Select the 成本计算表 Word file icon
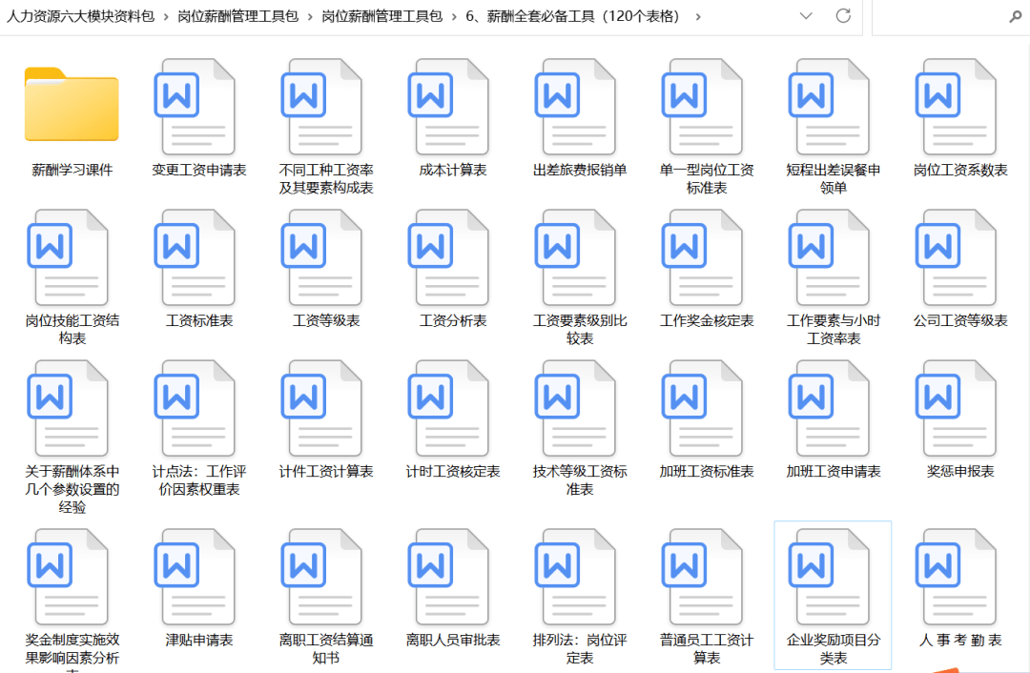 (448, 107)
